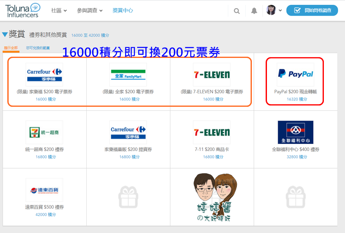Click 16800 積分 under 7-11 商品卡

213,157
